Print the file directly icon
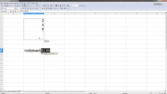Screen dimensions: 167x94 [x=17, y=5]
